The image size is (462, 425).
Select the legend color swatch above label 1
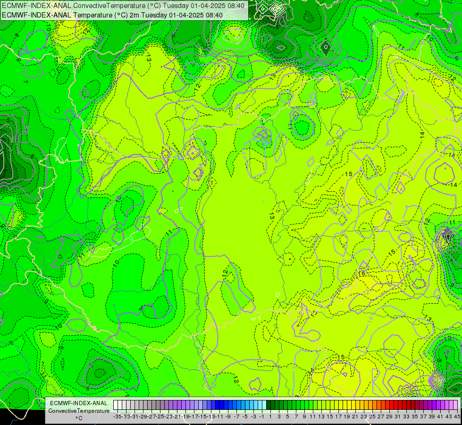pyautogui.click(x=269, y=405)
